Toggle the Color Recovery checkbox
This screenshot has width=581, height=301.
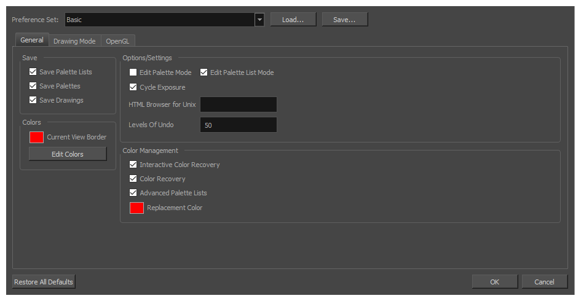pyautogui.click(x=133, y=179)
